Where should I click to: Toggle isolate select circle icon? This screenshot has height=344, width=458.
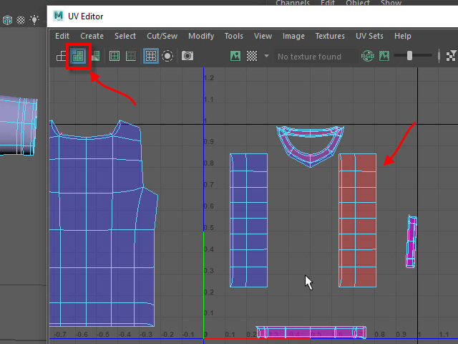tap(168, 56)
